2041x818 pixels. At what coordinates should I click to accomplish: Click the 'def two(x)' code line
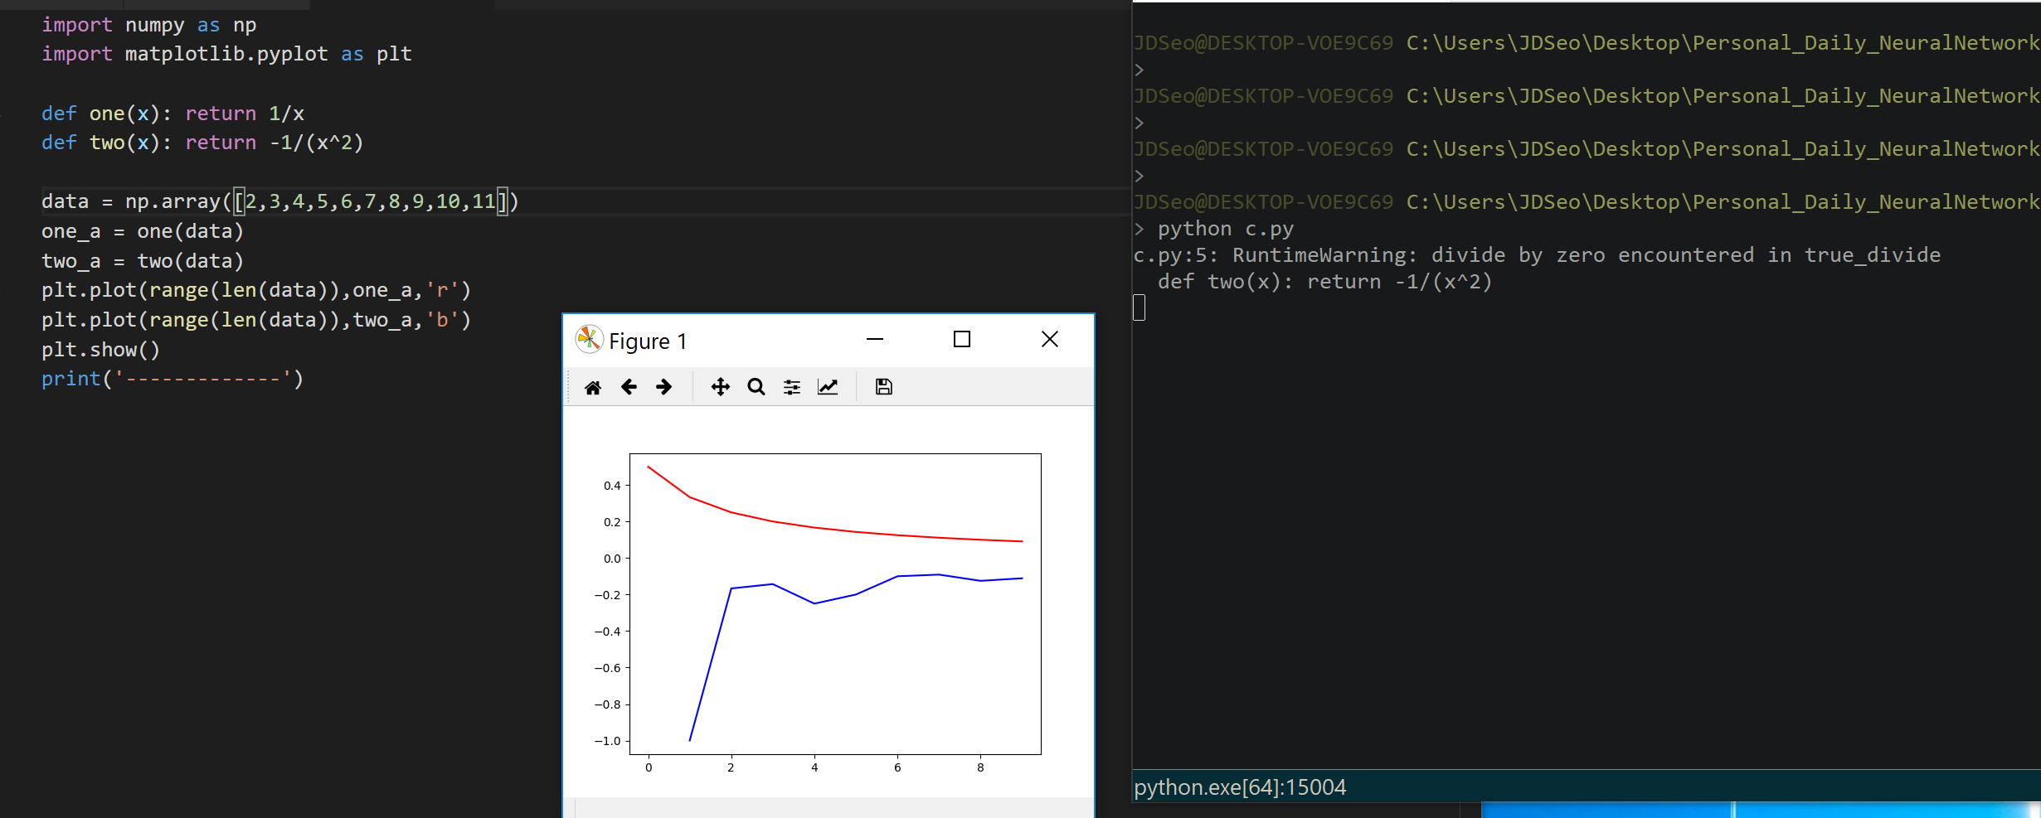(202, 143)
